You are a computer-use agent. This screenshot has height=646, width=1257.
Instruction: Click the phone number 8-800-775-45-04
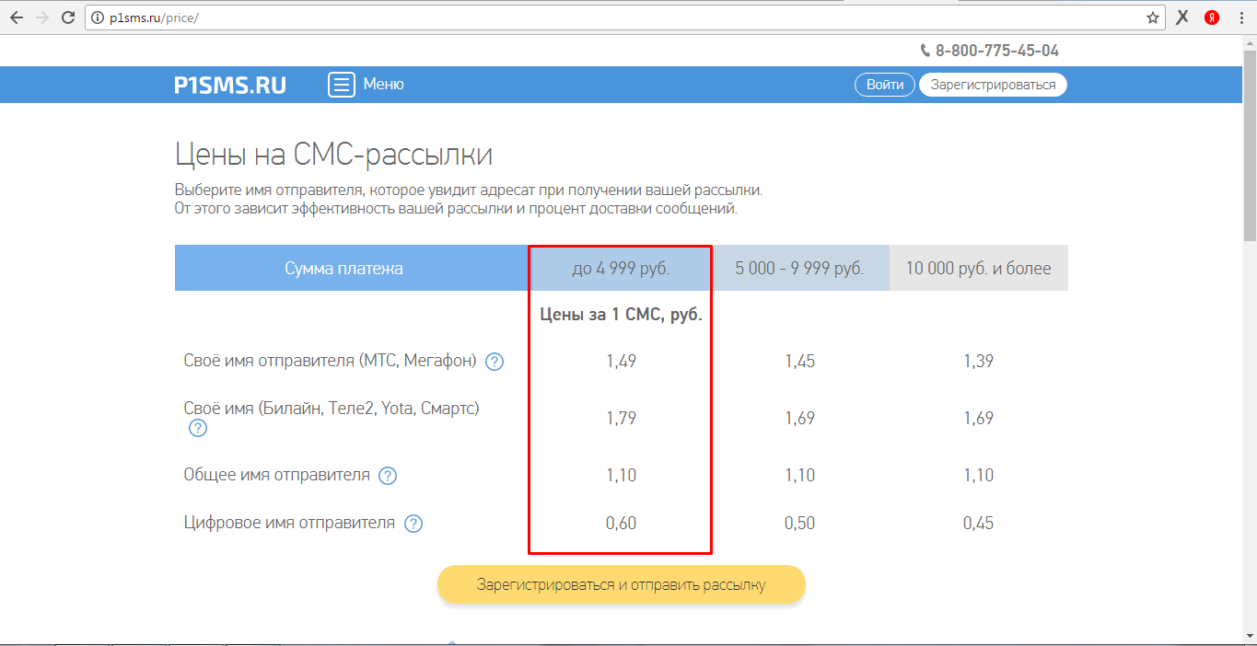point(997,51)
